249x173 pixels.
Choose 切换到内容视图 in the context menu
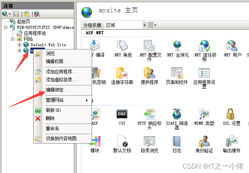[62, 139]
